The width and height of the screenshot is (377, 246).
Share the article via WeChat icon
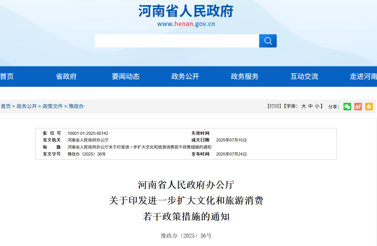click(347, 107)
